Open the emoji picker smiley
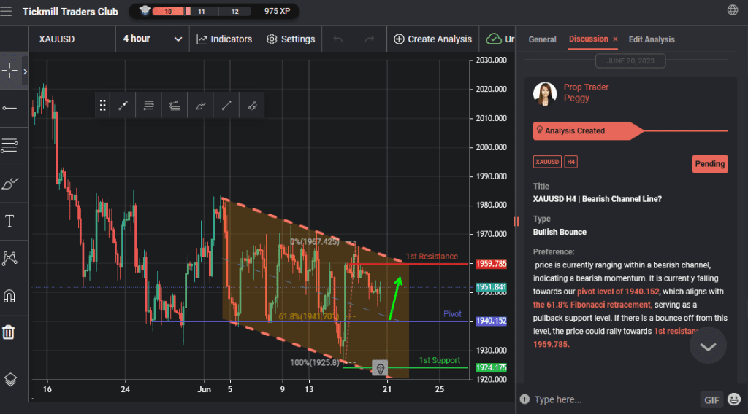Screen dimensions: 748x414 pyautogui.click(x=734, y=399)
